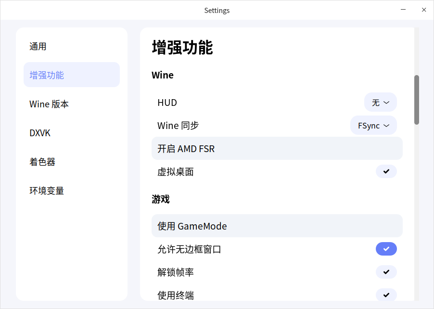This screenshot has width=434, height=309.
Task: Open the Wine 同步 dropdown showing FSync
Action: (x=374, y=125)
